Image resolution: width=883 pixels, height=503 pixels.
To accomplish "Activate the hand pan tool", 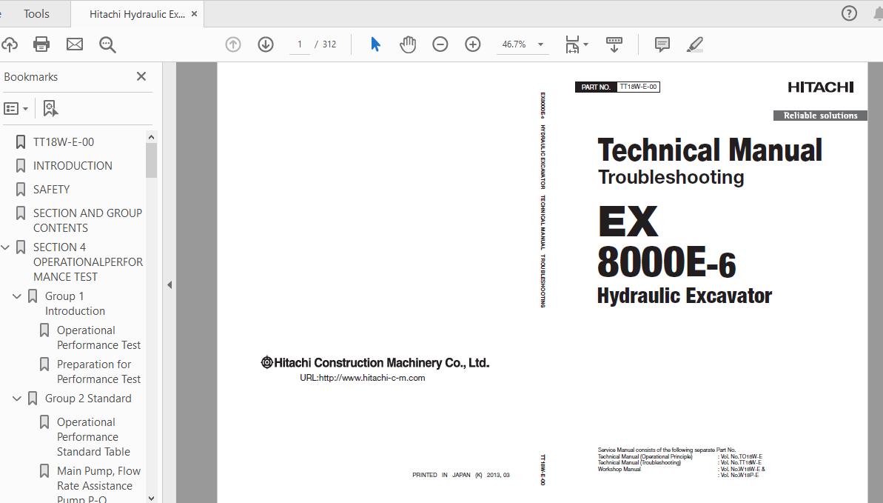I will click(x=408, y=44).
